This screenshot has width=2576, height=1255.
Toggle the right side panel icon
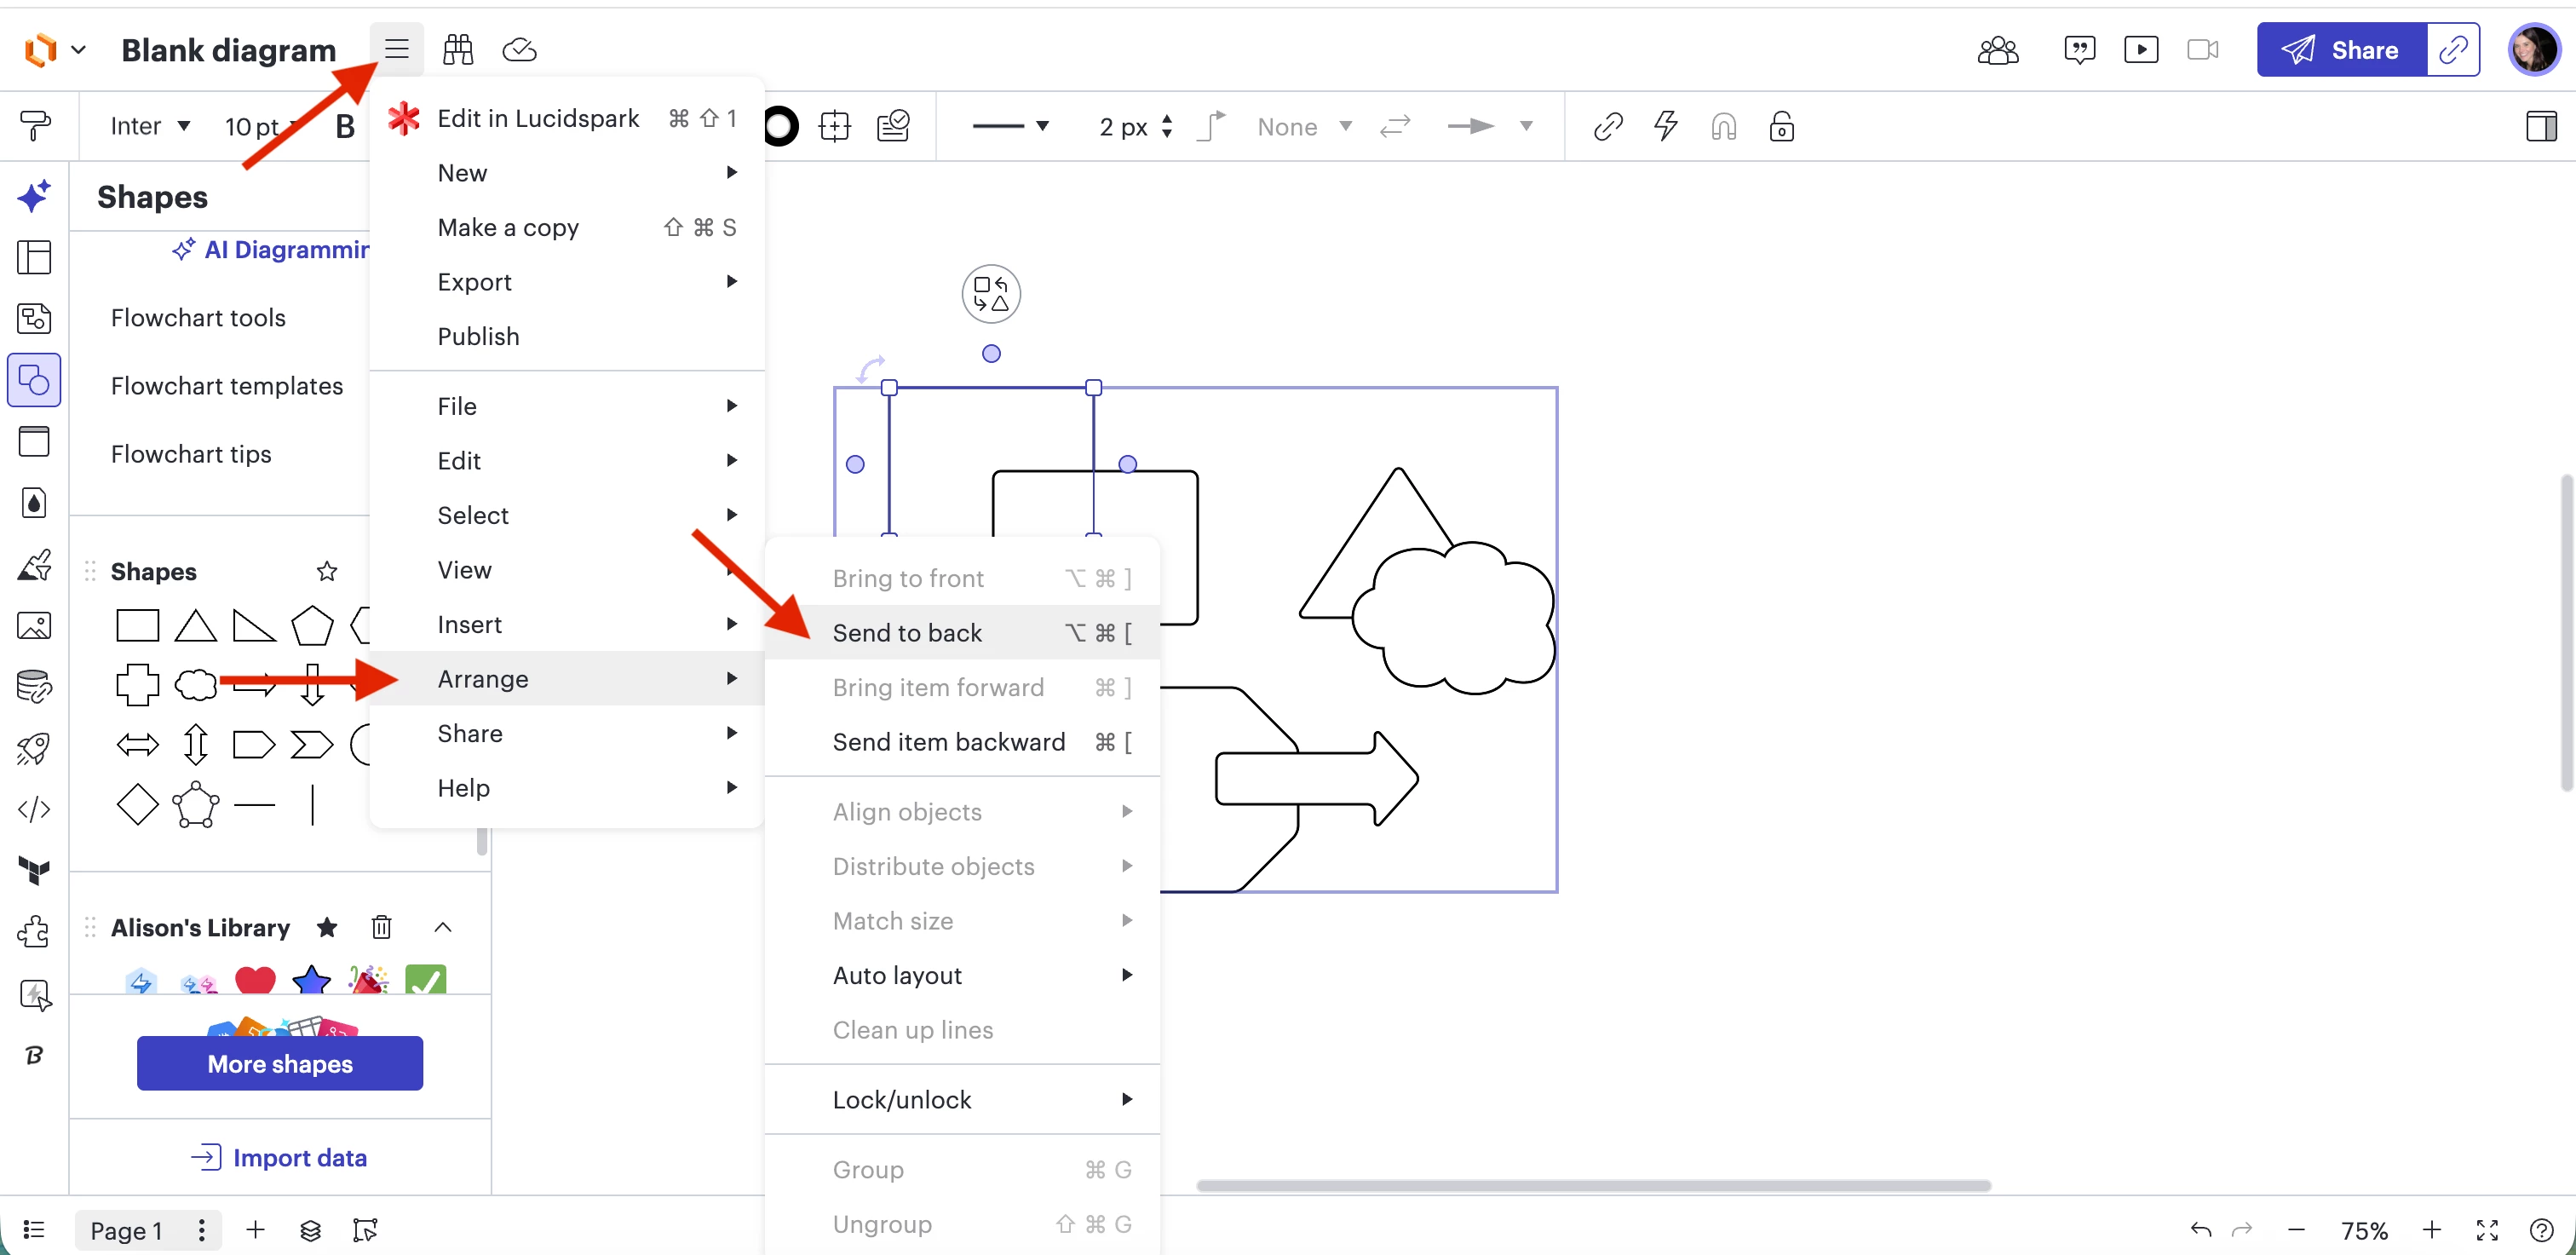coord(2540,127)
